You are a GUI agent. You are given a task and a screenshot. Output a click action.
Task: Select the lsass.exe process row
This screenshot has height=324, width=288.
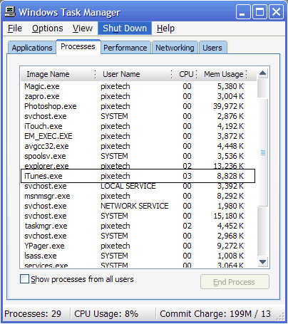coord(138,256)
